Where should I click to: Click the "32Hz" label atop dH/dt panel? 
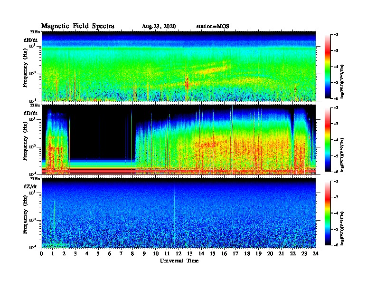(35, 31)
